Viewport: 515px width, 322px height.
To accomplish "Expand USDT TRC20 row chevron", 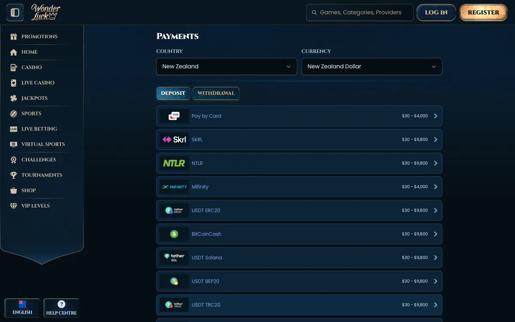I will point(436,305).
